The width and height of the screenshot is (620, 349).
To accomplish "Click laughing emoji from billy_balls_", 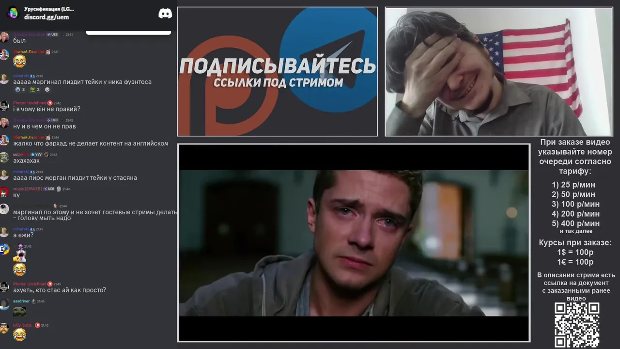I will coord(19,334).
